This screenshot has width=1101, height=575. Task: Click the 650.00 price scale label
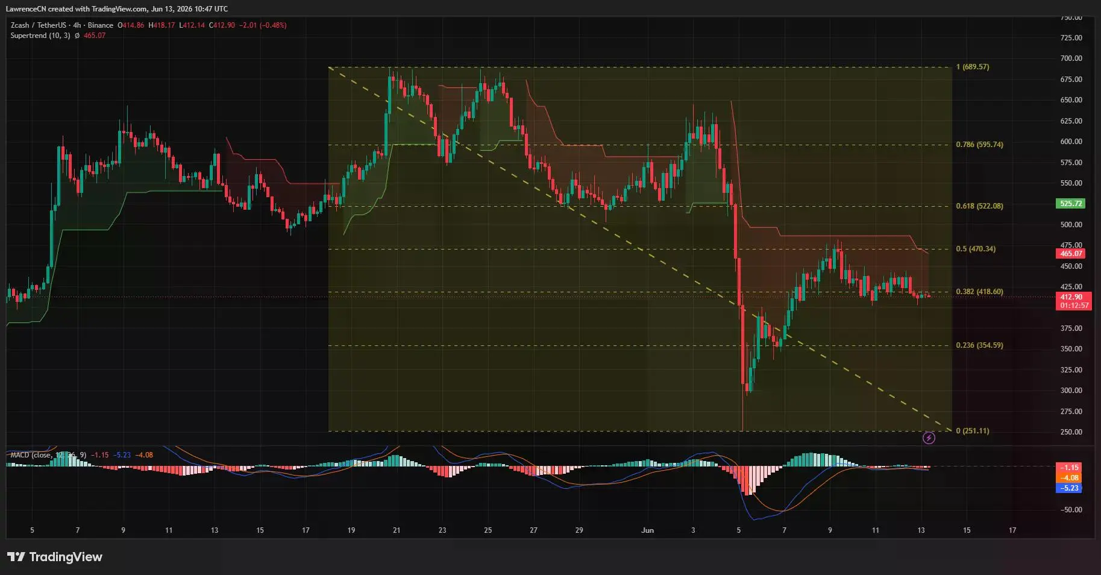coord(1071,100)
